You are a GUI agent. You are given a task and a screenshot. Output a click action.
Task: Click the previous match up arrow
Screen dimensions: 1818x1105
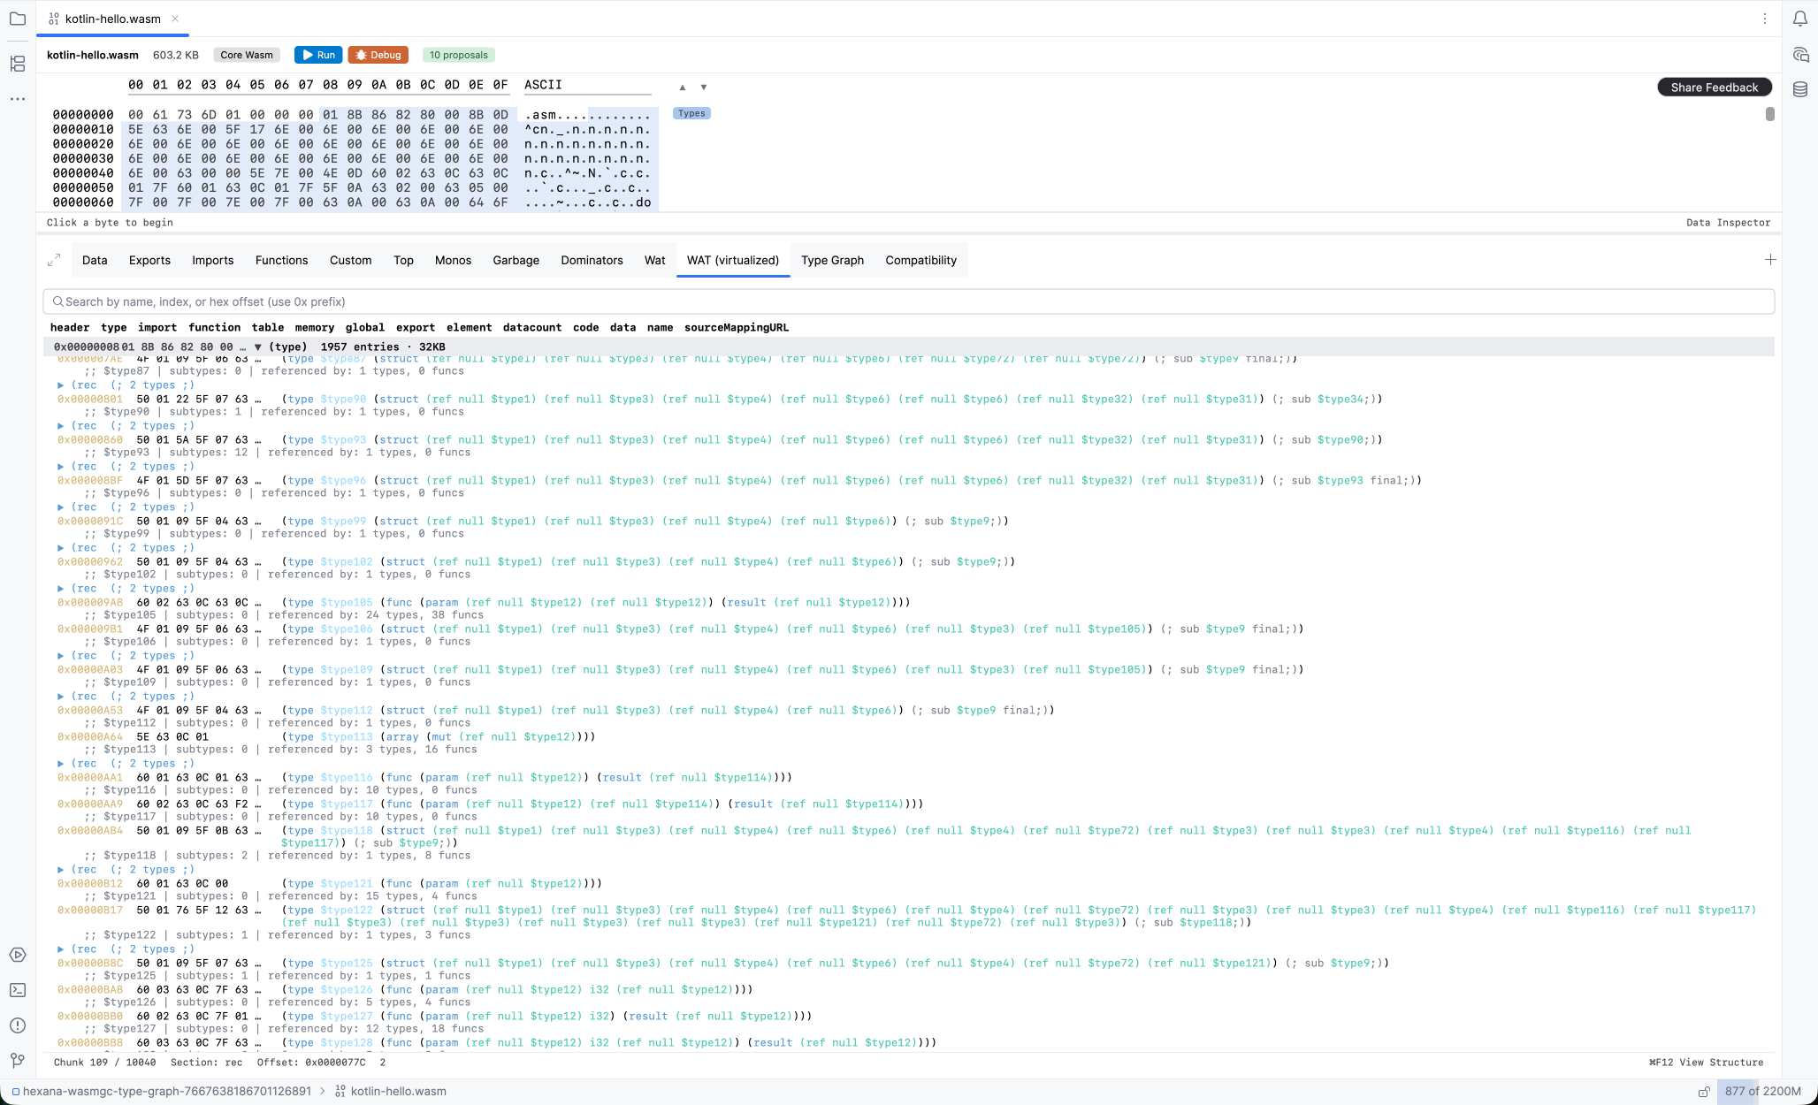[x=683, y=88]
